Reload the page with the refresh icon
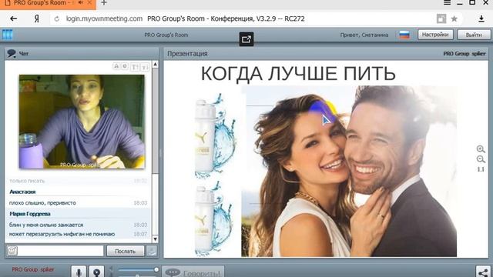The image size is (493, 277). click(57, 18)
